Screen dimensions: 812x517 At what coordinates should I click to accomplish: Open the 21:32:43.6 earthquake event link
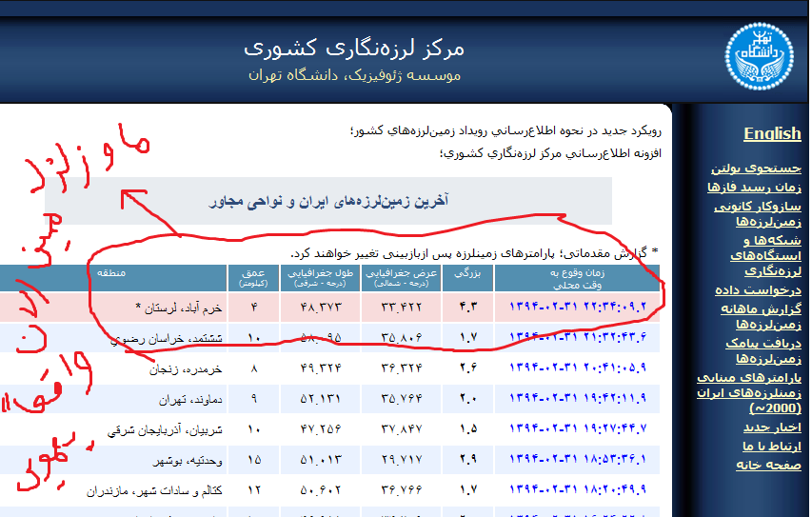click(578, 337)
